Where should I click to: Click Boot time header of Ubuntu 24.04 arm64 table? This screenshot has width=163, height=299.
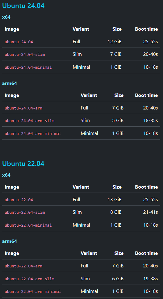(x=146, y=95)
